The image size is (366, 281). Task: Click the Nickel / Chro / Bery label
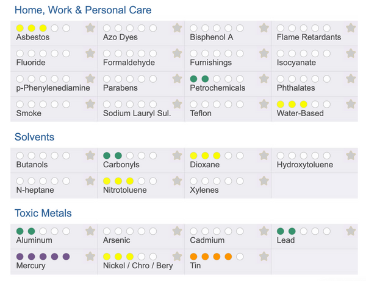(x=138, y=266)
